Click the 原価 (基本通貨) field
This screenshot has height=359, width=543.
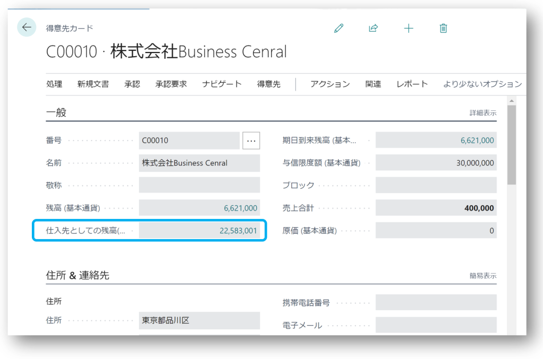coord(436,231)
